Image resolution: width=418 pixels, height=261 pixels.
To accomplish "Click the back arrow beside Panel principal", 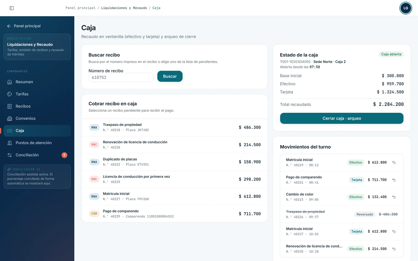I will click(9, 26).
